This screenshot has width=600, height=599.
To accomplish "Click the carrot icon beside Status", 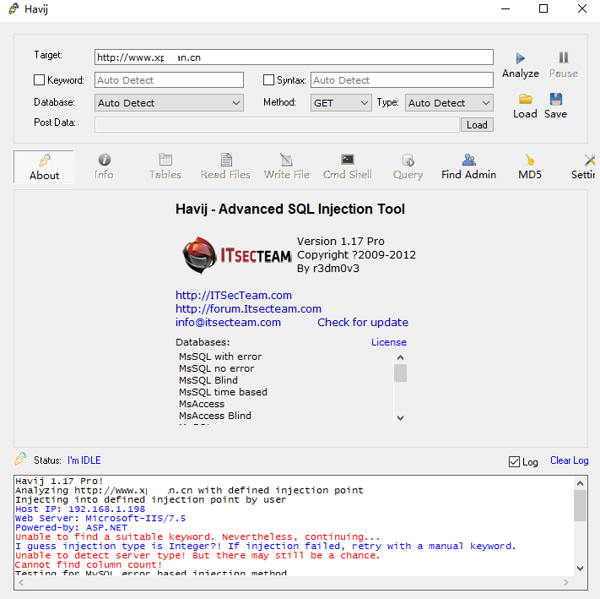I will 20,459.
